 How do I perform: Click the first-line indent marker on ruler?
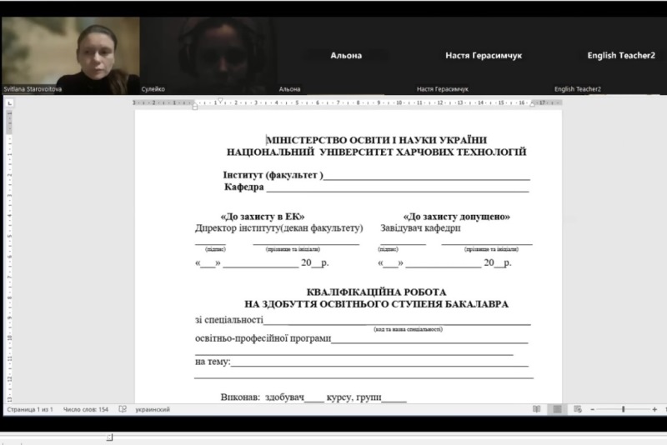(220, 100)
